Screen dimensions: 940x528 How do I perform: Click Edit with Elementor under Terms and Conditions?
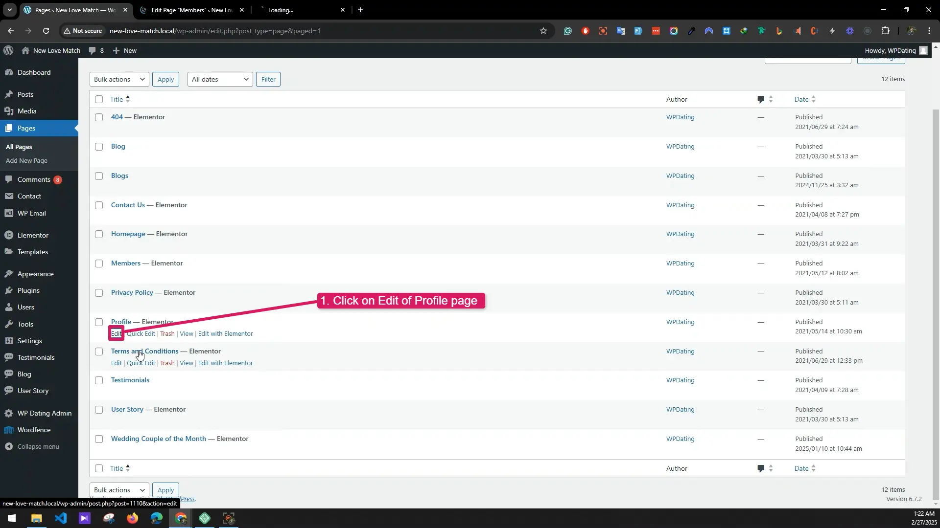226,363
